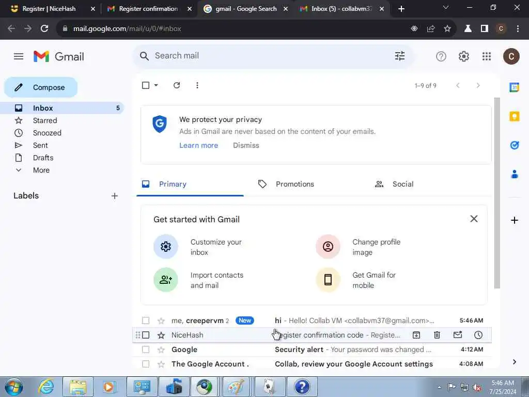Open Google Tasks side panel
This screenshot has height=397, width=529.
click(x=514, y=145)
